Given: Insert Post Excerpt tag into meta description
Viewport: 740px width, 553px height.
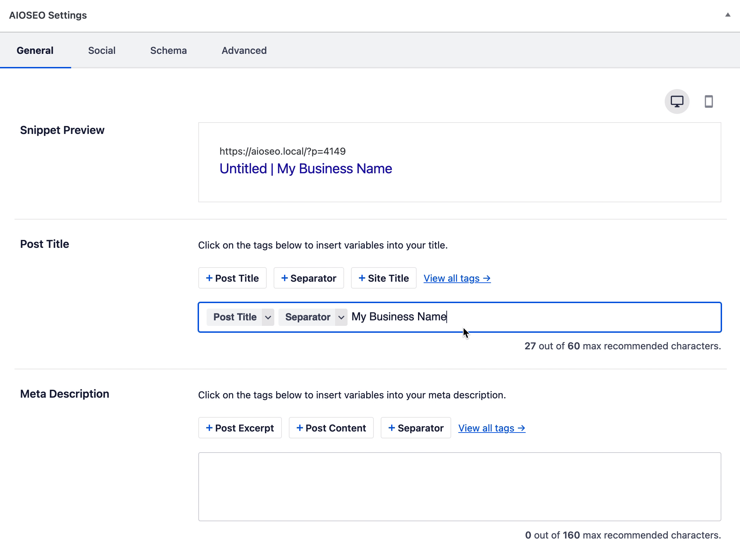Looking at the screenshot, I should (240, 428).
